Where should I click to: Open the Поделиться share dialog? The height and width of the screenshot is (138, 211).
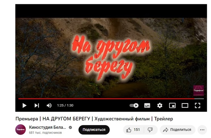177,130
